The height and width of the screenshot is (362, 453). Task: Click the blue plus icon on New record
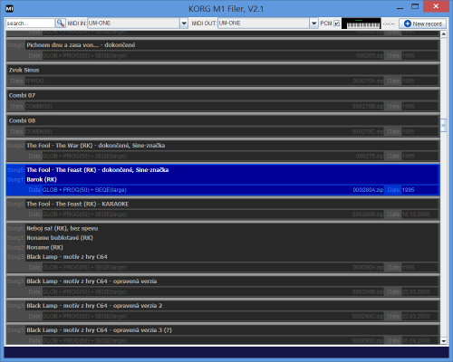(408, 24)
